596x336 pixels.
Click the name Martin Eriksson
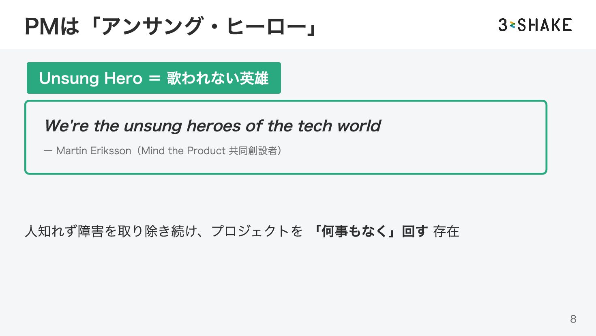pyautogui.click(x=94, y=151)
